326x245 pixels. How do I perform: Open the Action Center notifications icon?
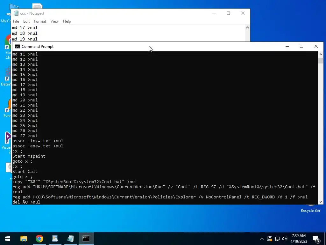click(x=316, y=239)
